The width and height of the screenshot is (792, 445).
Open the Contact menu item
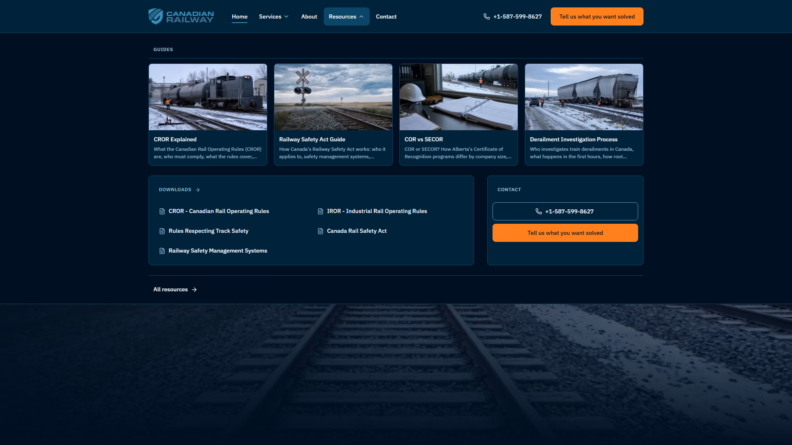386,16
